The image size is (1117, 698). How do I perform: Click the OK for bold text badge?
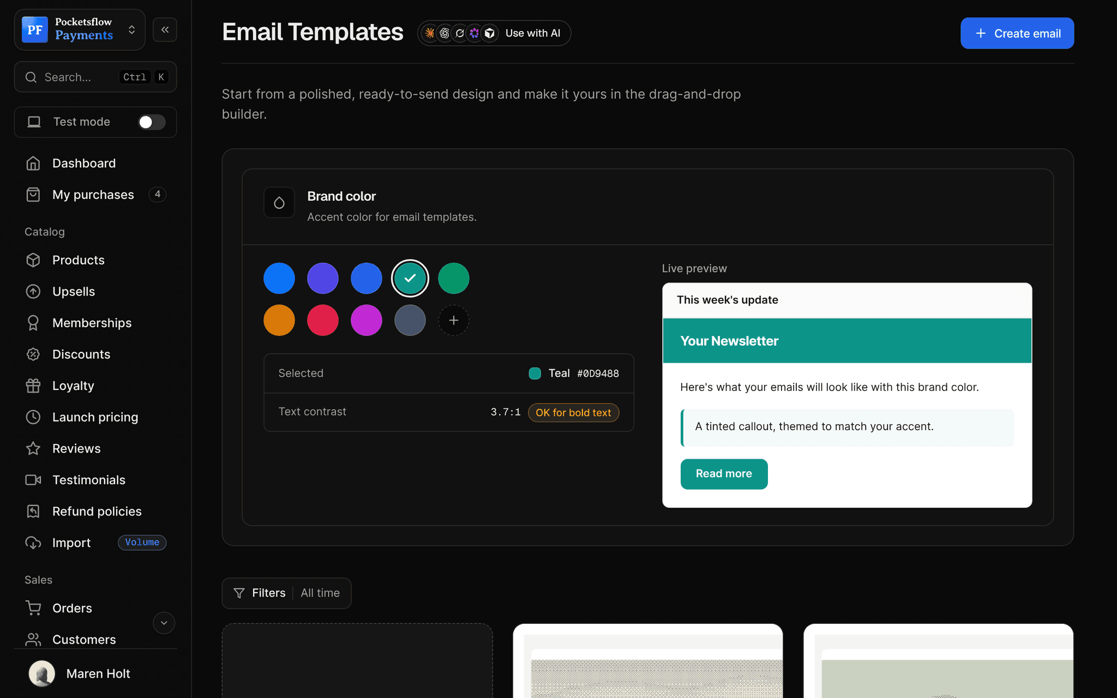coord(573,413)
